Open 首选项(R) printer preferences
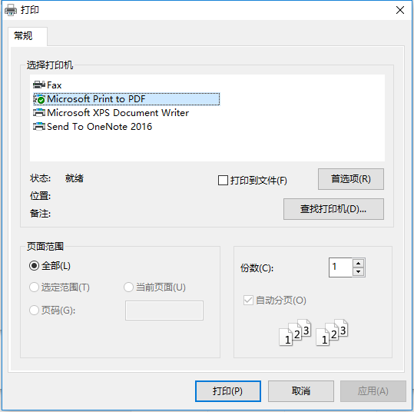This screenshot has height=412, width=414. (351, 179)
